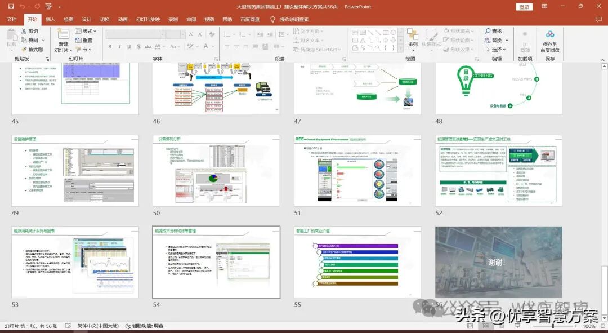Click the New Slide (新建幻灯片) icon

63,34
